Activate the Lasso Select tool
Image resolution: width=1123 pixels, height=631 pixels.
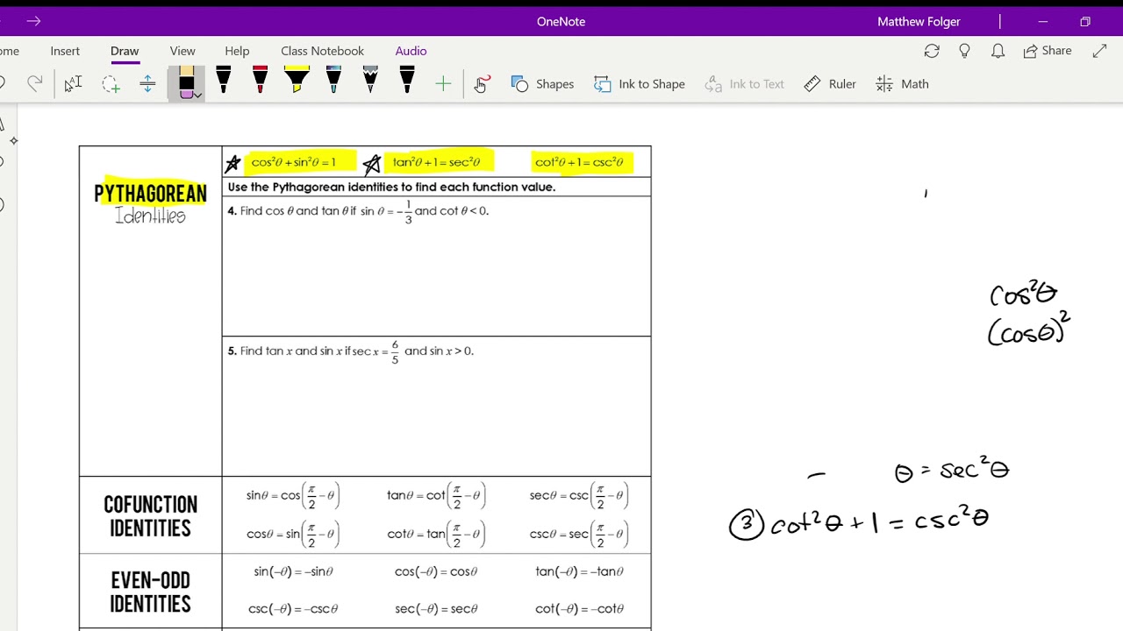(111, 84)
